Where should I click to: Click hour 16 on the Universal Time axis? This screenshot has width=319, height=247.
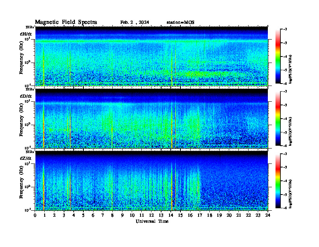(x=190, y=215)
